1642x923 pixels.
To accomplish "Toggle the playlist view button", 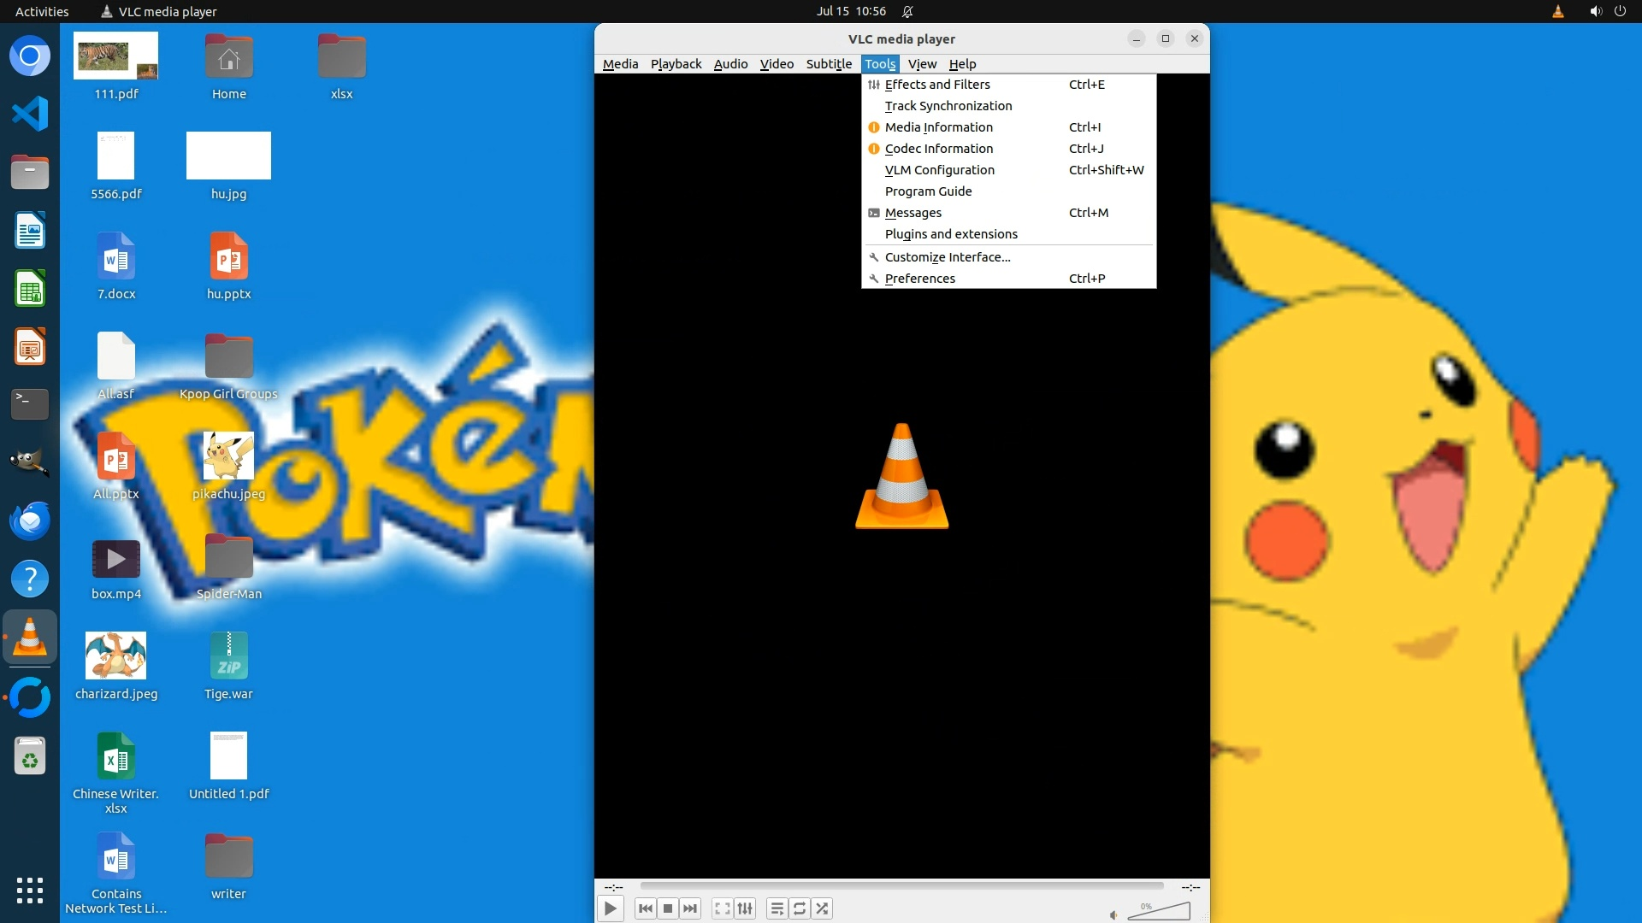I will click(x=777, y=908).
